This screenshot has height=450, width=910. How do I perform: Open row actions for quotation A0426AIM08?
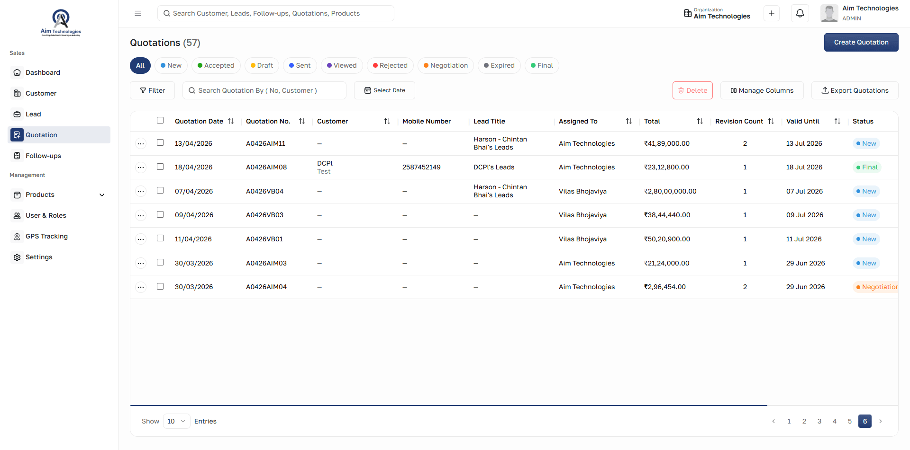click(x=141, y=167)
